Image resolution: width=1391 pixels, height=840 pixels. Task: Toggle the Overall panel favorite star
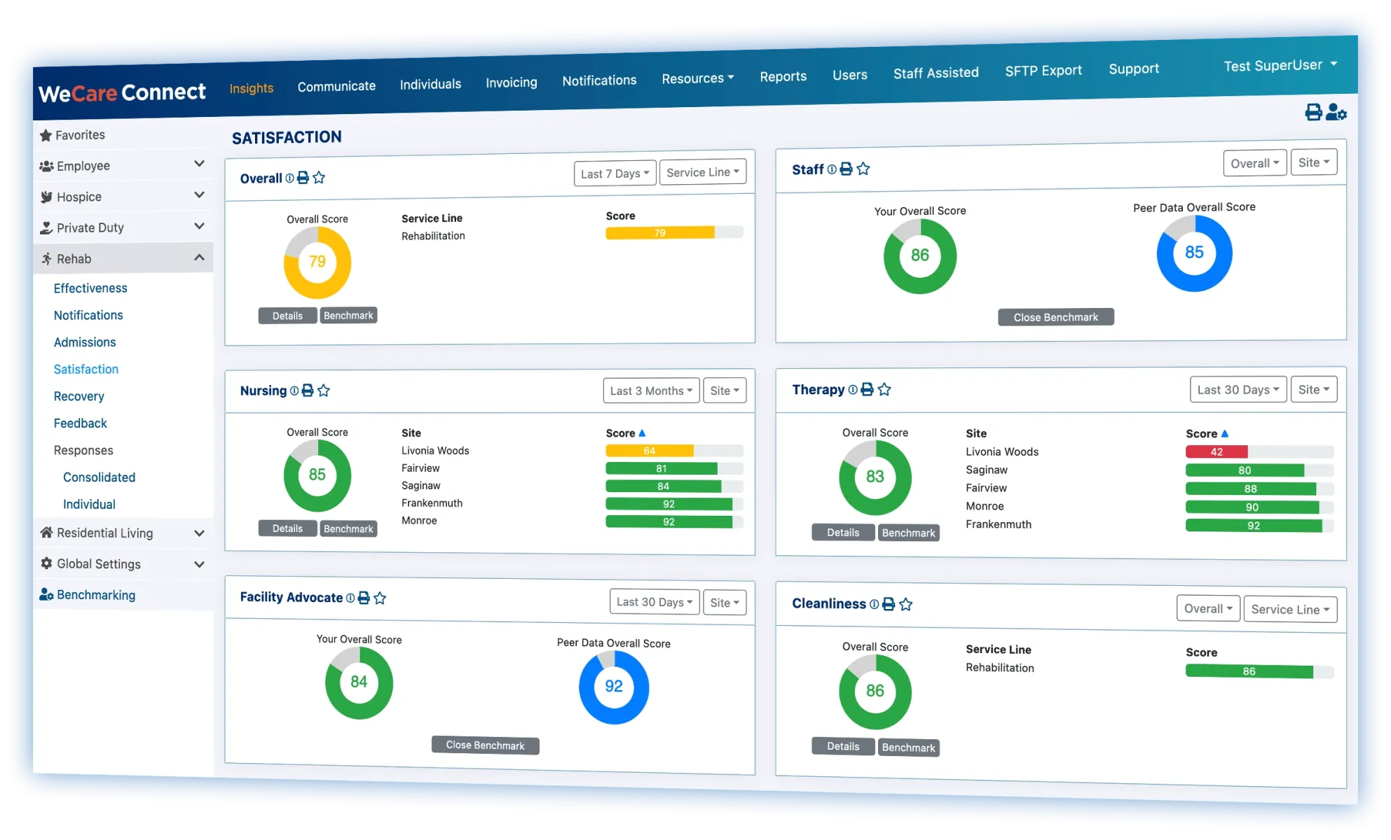pyautogui.click(x=319, y=178)
